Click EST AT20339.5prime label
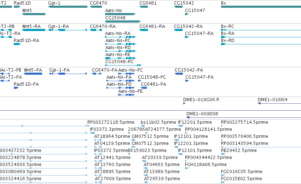301x184 pixels. [x=160, y=158]
